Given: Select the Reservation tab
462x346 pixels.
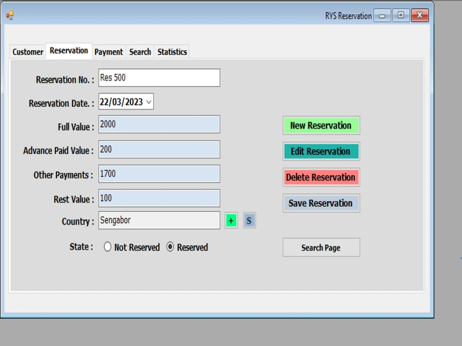Looking at the screenshot, I should (x=68, y=51).
